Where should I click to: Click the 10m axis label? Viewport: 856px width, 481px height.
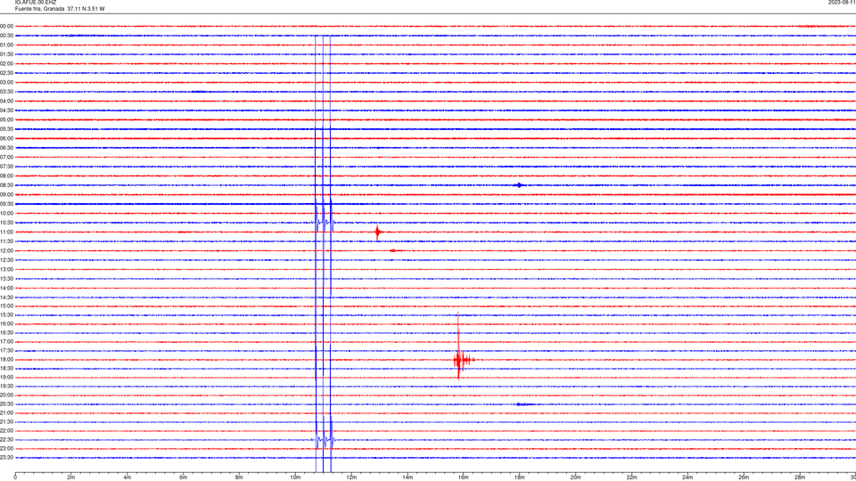295,477
